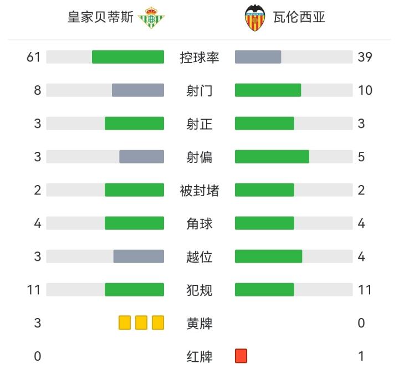Click the rightmost yellow card icon
The image size is (399, 369).
[158, 322]
